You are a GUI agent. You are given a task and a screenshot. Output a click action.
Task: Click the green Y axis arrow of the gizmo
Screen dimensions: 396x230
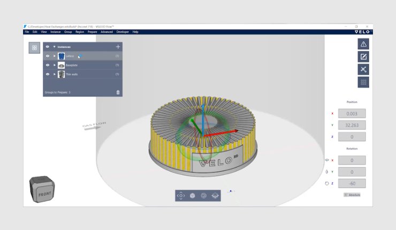(196, 126)
